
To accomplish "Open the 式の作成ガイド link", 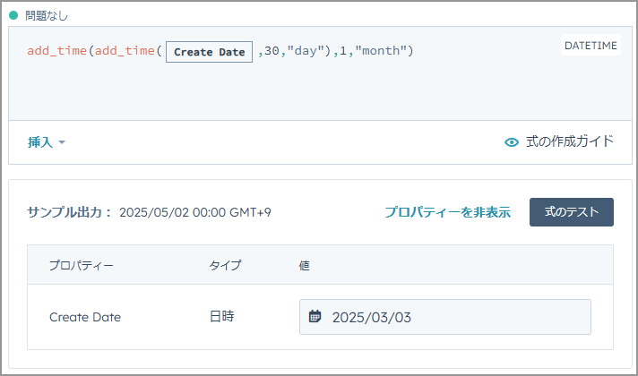I will (570, 141).
